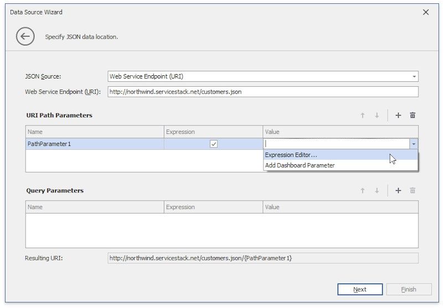
Task: Uncheck the Expression checkbox for PathParameter1
Action: 214,144
